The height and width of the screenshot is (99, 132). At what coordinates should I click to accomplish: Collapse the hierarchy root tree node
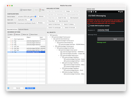point(48,35)
